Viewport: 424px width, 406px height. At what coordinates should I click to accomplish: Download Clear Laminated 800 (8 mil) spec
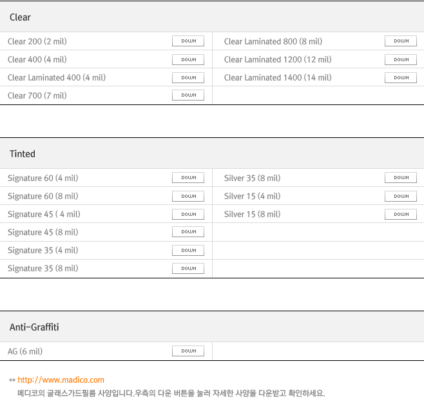[x=401, y=41]
